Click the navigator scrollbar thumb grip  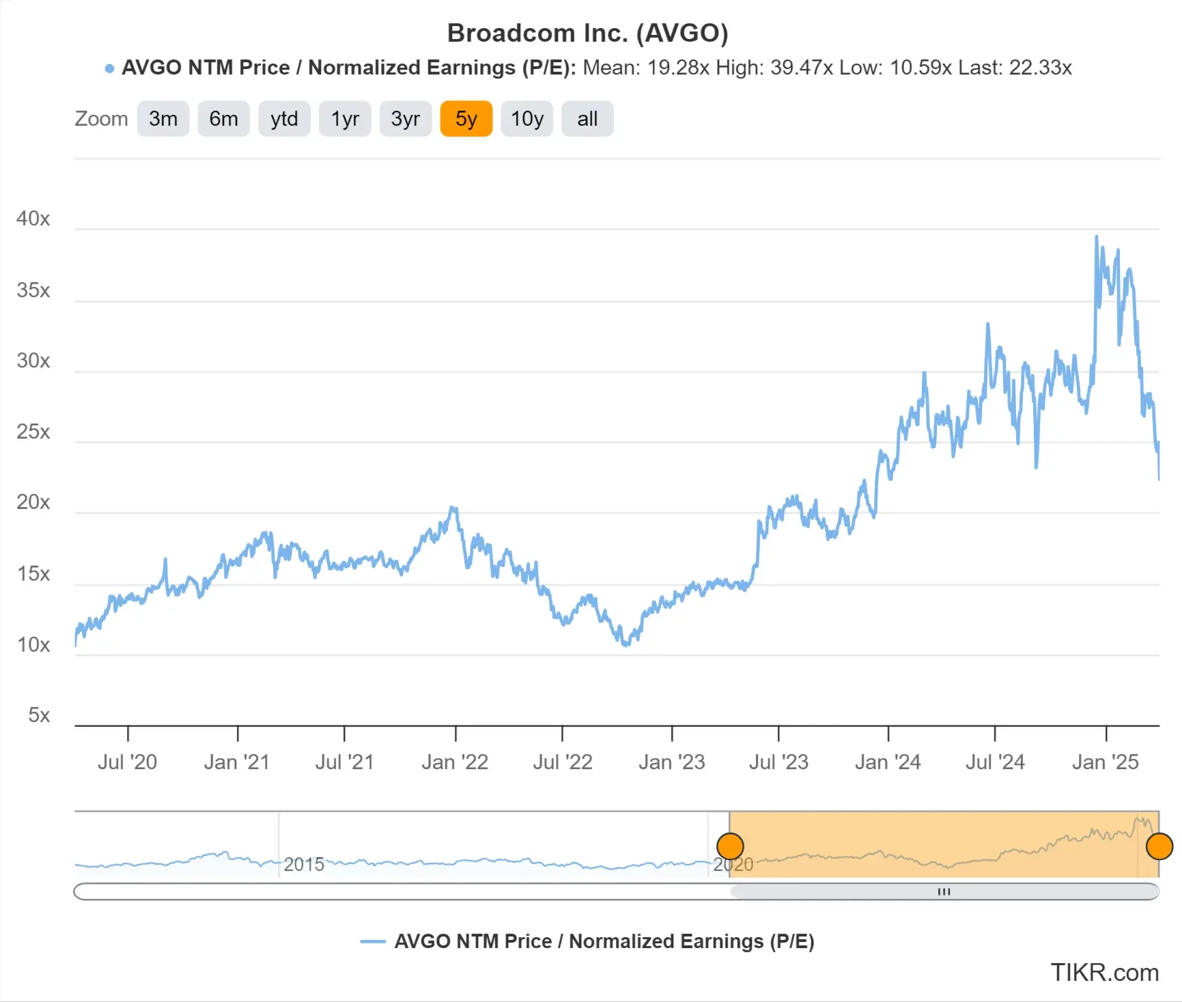(944, 891)
